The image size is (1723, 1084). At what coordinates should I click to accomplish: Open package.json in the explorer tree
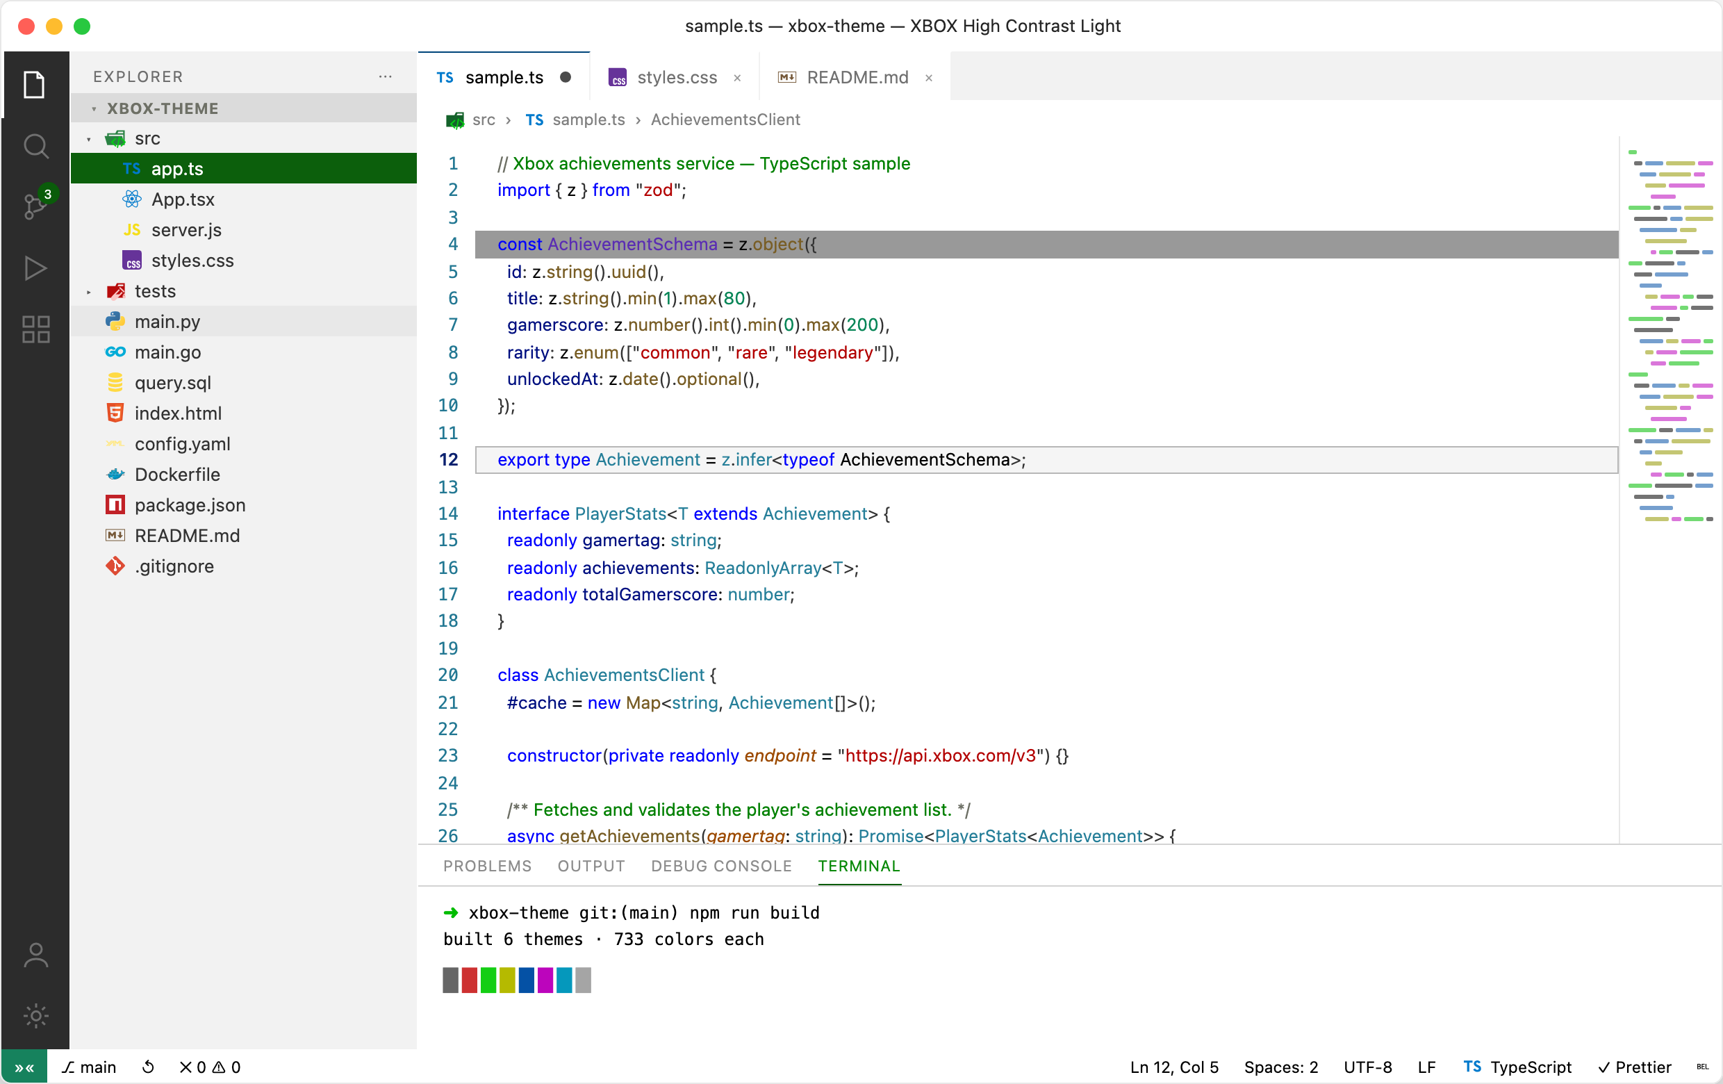[x=244, y=505]
